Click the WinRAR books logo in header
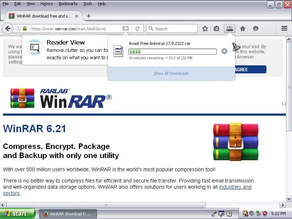This screenshot has height=219, width=292. coord(22,98)
